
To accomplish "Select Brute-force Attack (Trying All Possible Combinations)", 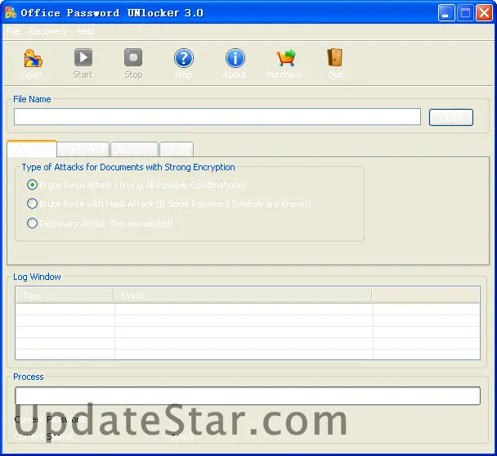I will [x=32, y=185].
